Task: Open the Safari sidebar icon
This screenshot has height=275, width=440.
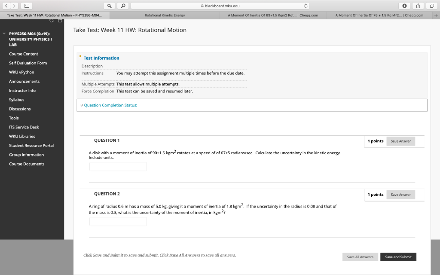Action: pos(27,6)
